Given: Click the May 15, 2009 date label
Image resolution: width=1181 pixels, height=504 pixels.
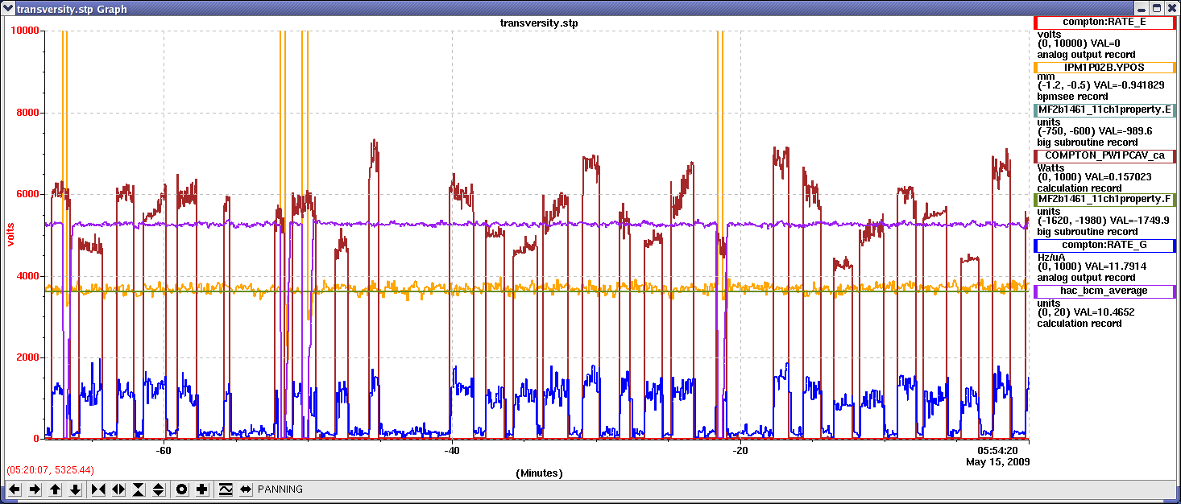Looking at the screenshot, I should coord(997,462).
